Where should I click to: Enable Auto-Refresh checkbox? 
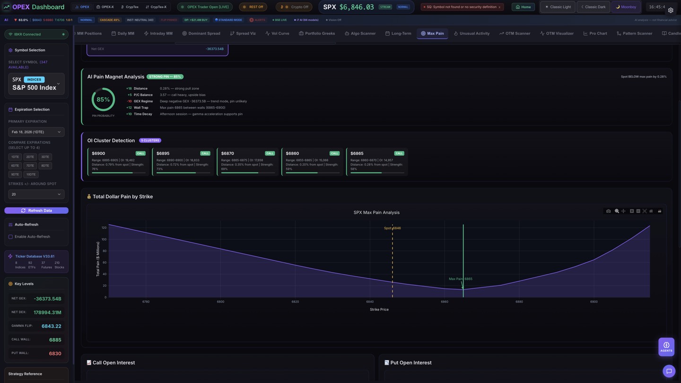click(x=10, y=237)
